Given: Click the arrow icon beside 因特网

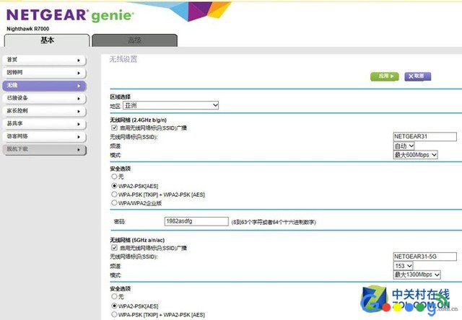Looking at the screenshot, I should click(x=79, y=73).
